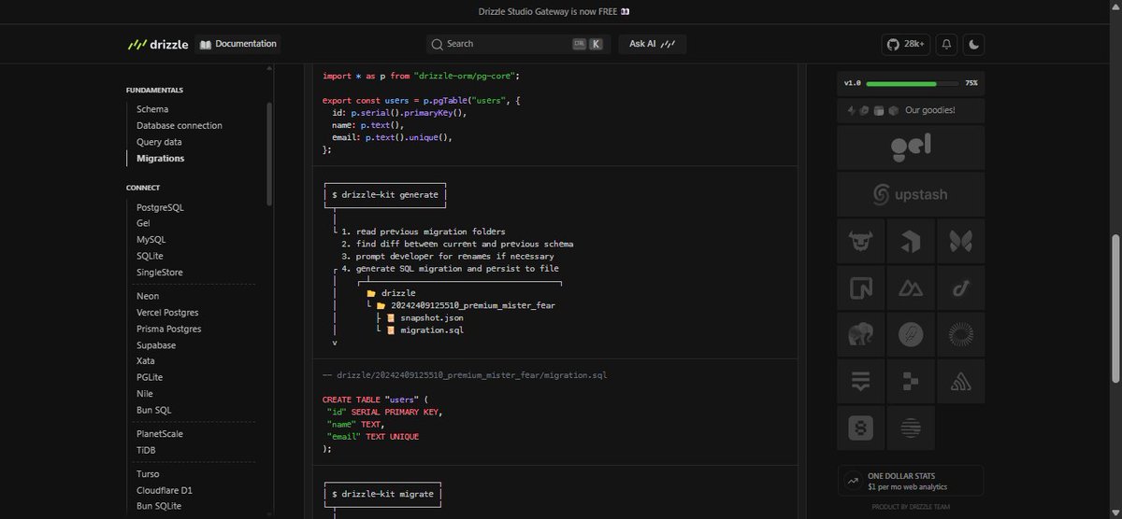Screen dimensions: 1122x519
Task: Click the mountain peaks sponsor icon
Action: (911, 288)
